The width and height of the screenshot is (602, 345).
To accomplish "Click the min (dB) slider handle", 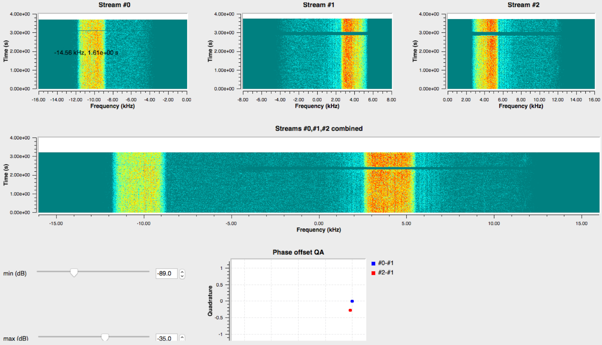I will pyautogui.click(x=74, y=273).
